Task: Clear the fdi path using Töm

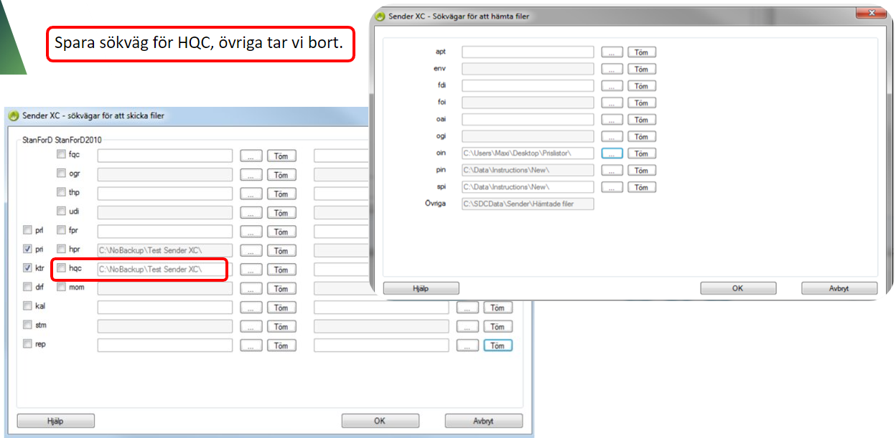Action: [x=642, y=86]
